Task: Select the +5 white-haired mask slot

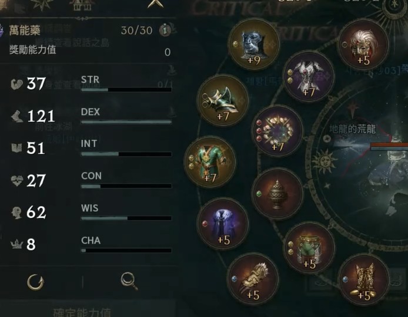Action: (x=363, y=45)
